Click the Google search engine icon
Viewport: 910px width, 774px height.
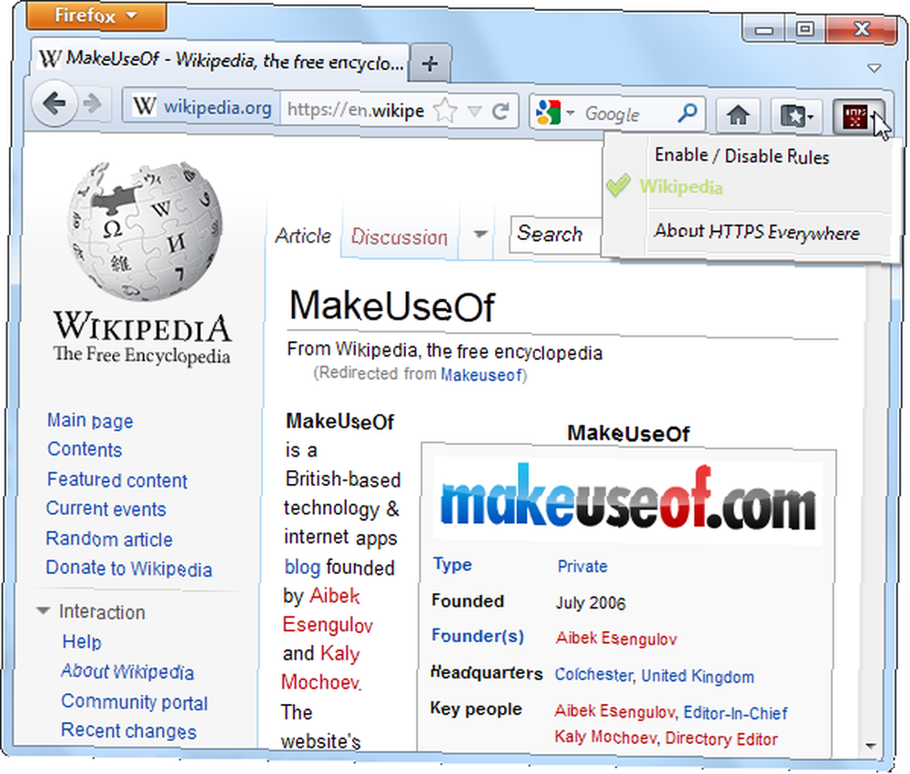[549, 112]
